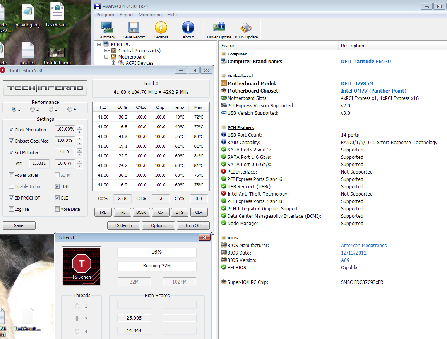The width and height of the screenshot is (447, 339).
Task: Click the Save button in ThrottleStop
Action: pos(19,225)
